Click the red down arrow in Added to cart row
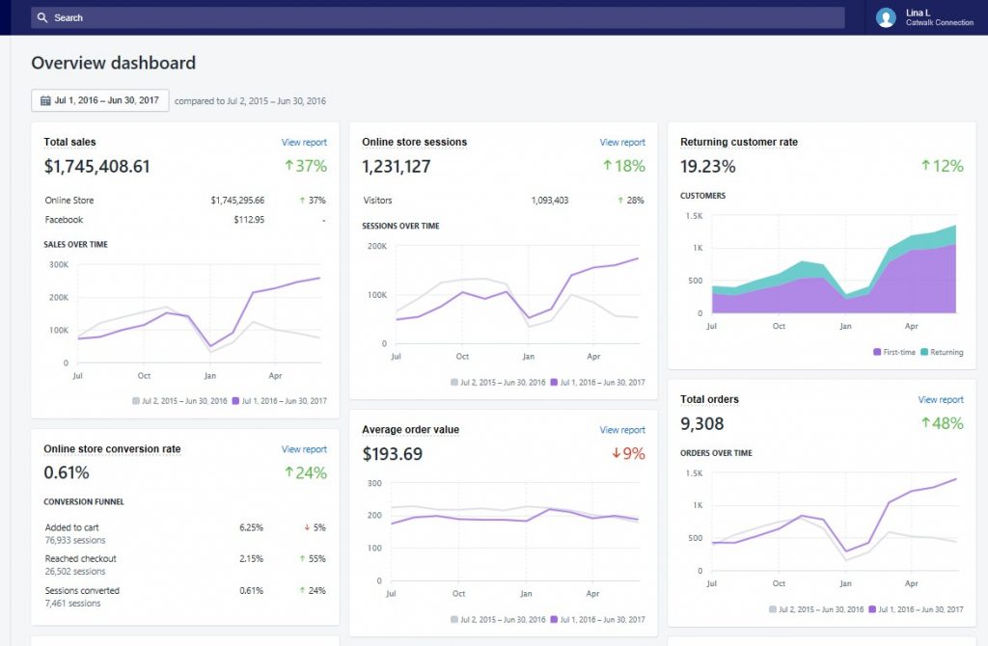The height and width of the screenshot is (646, 988). click(306, 527)
